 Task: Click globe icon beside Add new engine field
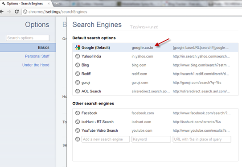(78, 139)
